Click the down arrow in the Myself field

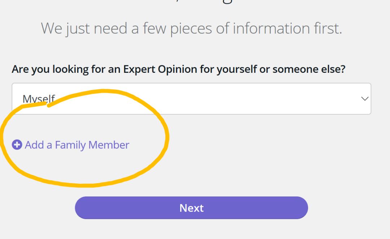[365, 99]
